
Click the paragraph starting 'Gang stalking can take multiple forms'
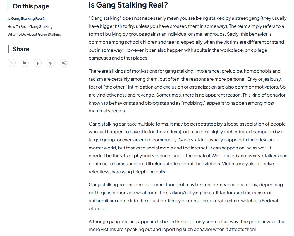(x=188, y=147)
